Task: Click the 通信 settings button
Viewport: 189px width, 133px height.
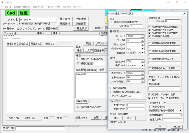Action: (x=79, y=50)
